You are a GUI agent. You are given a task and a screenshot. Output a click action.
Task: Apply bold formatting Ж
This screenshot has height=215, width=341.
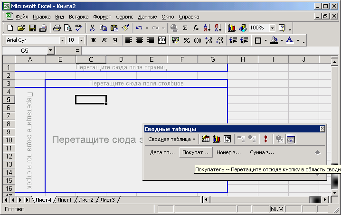(94, 40)
